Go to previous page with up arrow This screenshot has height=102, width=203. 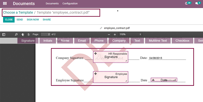click(x=23, y=34)
